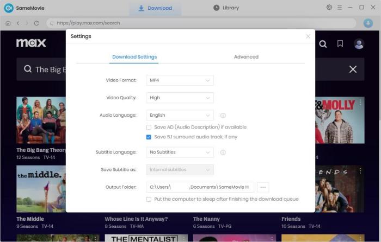Browse output folder with the three-dot button
381x242 pixels.
263,187
